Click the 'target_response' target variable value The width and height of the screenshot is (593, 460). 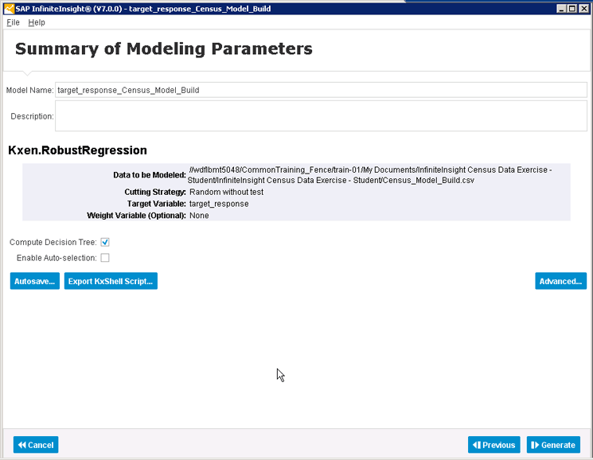tap(219, 204)
